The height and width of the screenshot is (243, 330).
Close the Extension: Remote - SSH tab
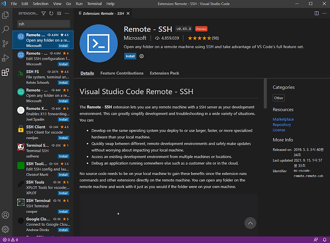pyautogui.click(x=128, y=14)
